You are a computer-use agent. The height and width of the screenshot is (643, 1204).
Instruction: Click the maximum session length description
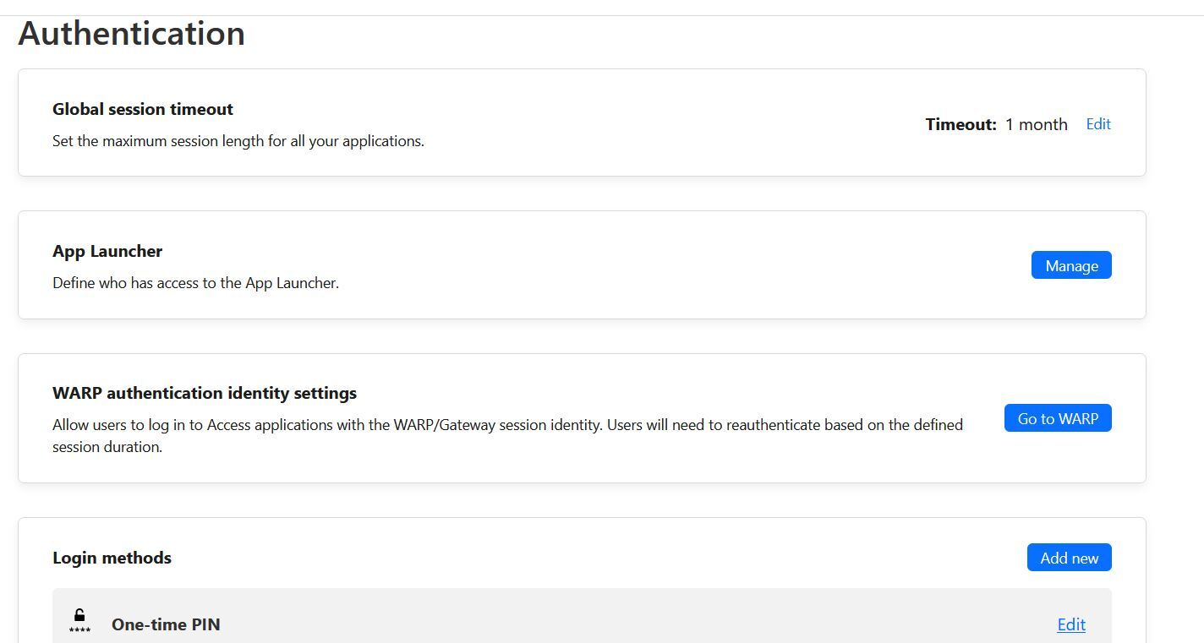click(x=238, y=141)
